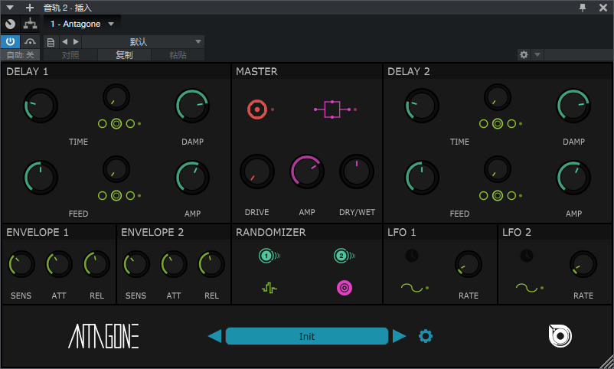The image size is (614, 369).
Task: Toggle LFO 2 clock sync icon
Action: [527, 256]
